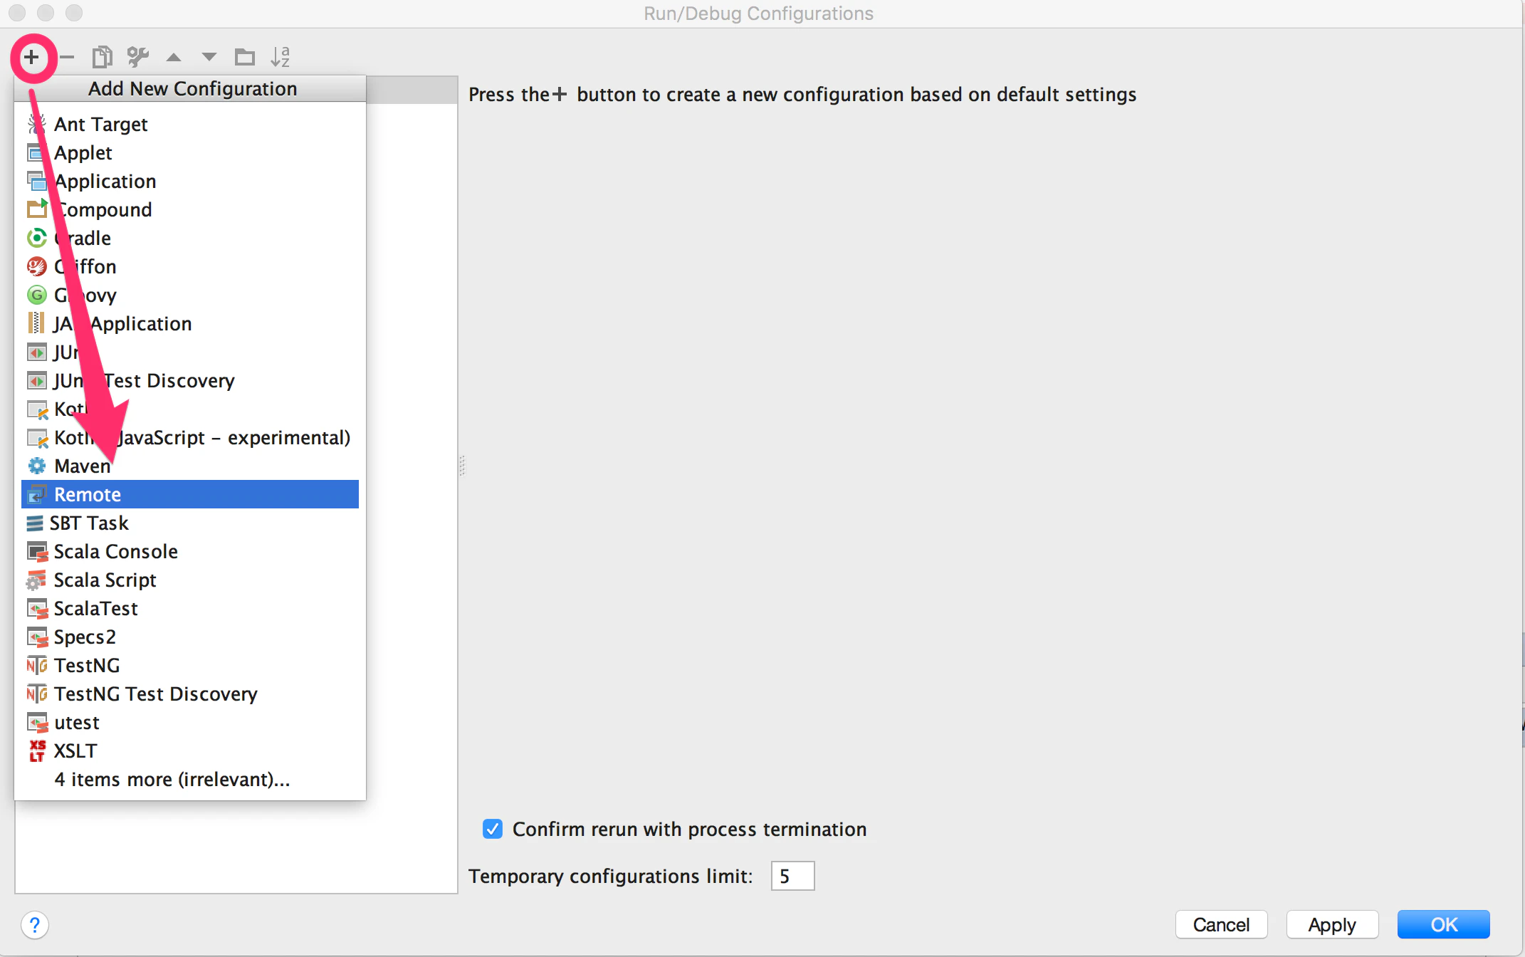Open the Edit Defaults wrench icon
Screen dimensions: 1525x957
click(x=138, y=57)
